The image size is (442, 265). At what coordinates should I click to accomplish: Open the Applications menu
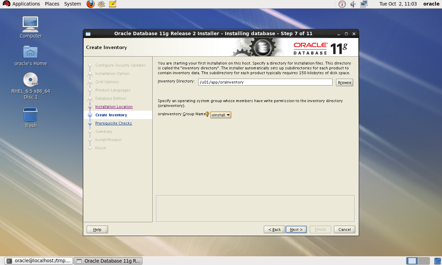click(x=26, y=4)
